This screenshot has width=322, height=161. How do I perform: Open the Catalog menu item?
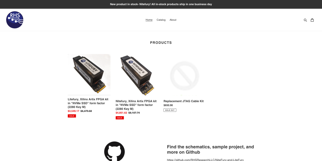(161, 20)
